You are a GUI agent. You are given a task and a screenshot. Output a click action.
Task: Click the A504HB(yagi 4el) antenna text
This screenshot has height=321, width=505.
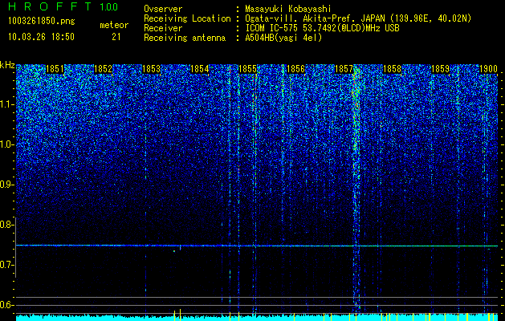coord(283,38)
